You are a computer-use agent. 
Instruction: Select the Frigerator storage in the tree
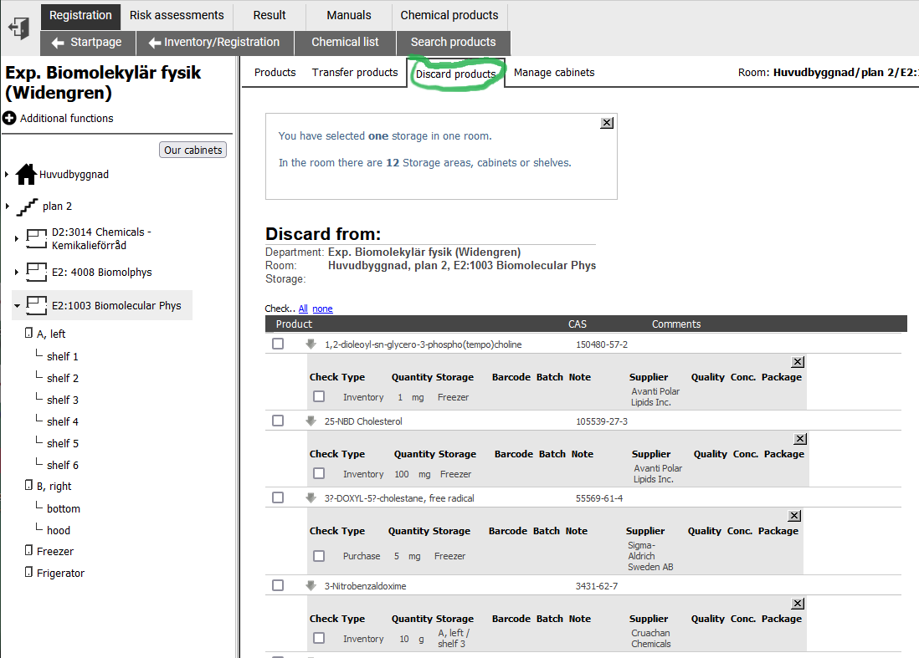(60, 573)
